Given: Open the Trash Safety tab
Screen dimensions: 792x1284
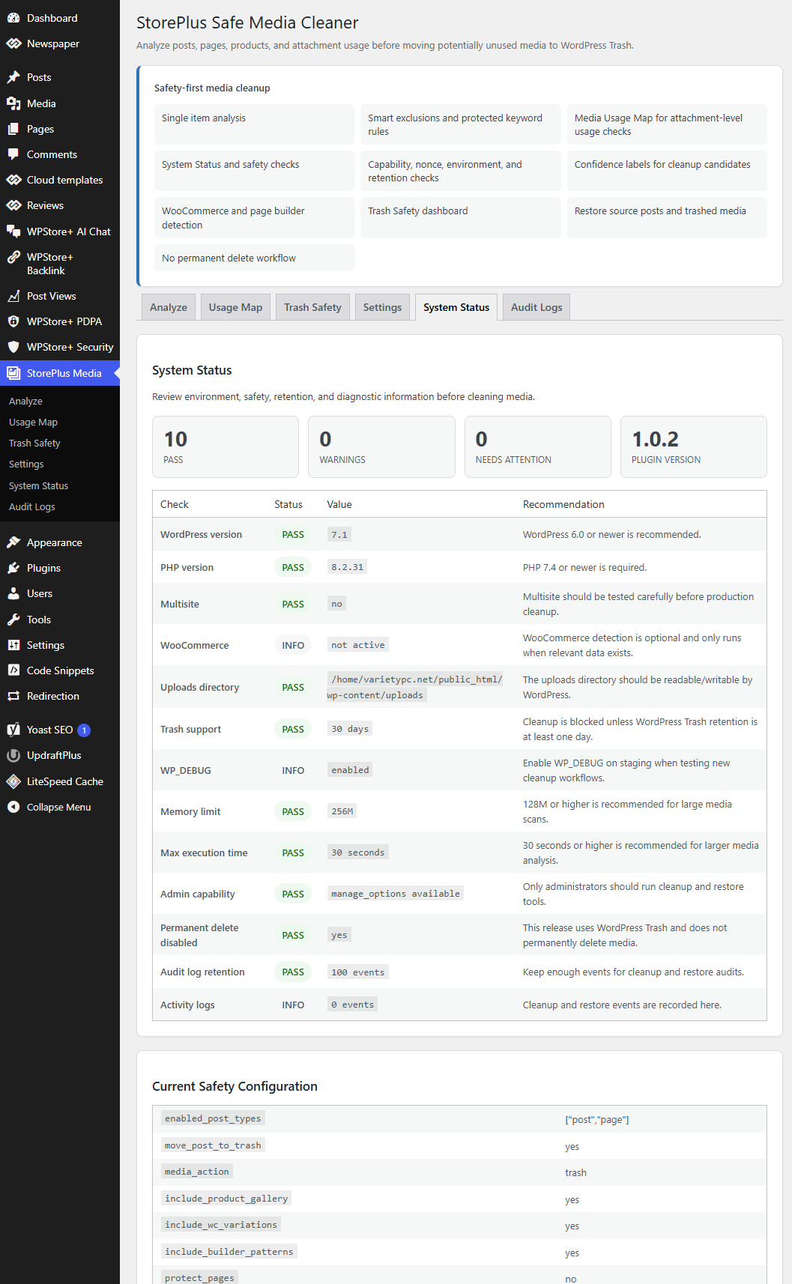Looking at the screenshot, I should 312,307.
